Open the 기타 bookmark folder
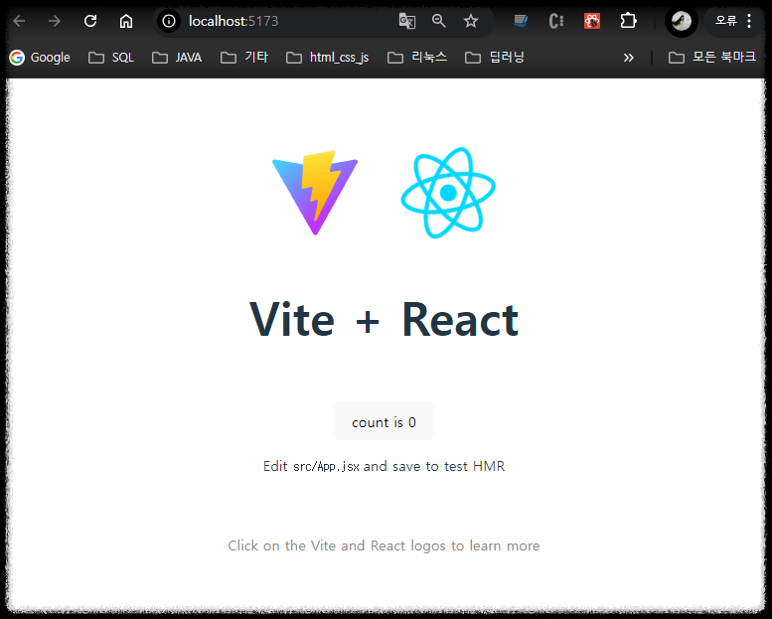 (244, 58)
